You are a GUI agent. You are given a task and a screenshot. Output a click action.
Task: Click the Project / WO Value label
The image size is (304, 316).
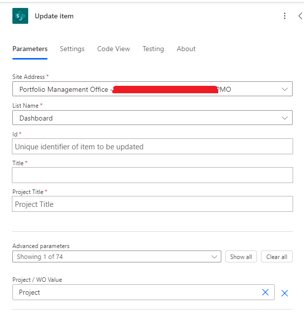pos(37,280)
